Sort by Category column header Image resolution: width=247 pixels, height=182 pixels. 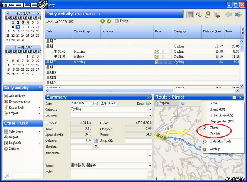click(x=187, y=31)
